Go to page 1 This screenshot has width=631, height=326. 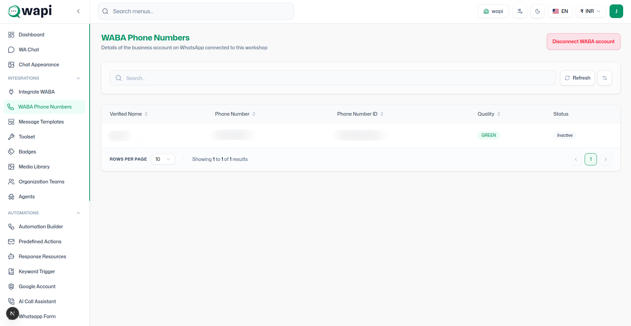click(591, 159)
